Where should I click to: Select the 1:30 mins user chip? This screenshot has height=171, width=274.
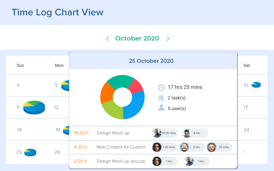[x=165, y=147]
